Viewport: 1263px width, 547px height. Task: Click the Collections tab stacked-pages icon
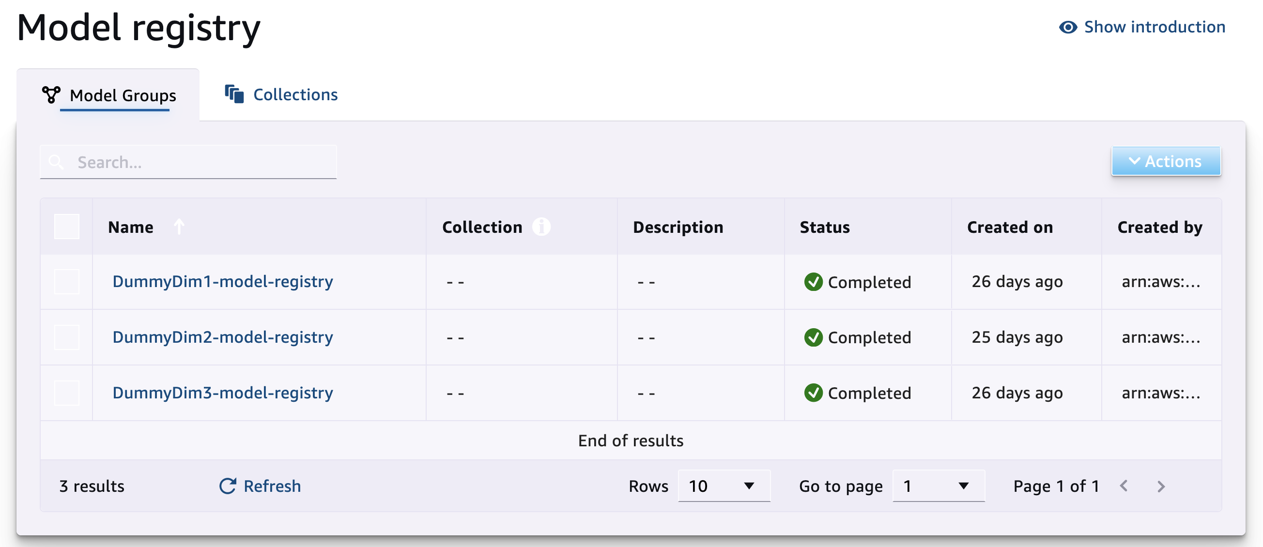234,94
